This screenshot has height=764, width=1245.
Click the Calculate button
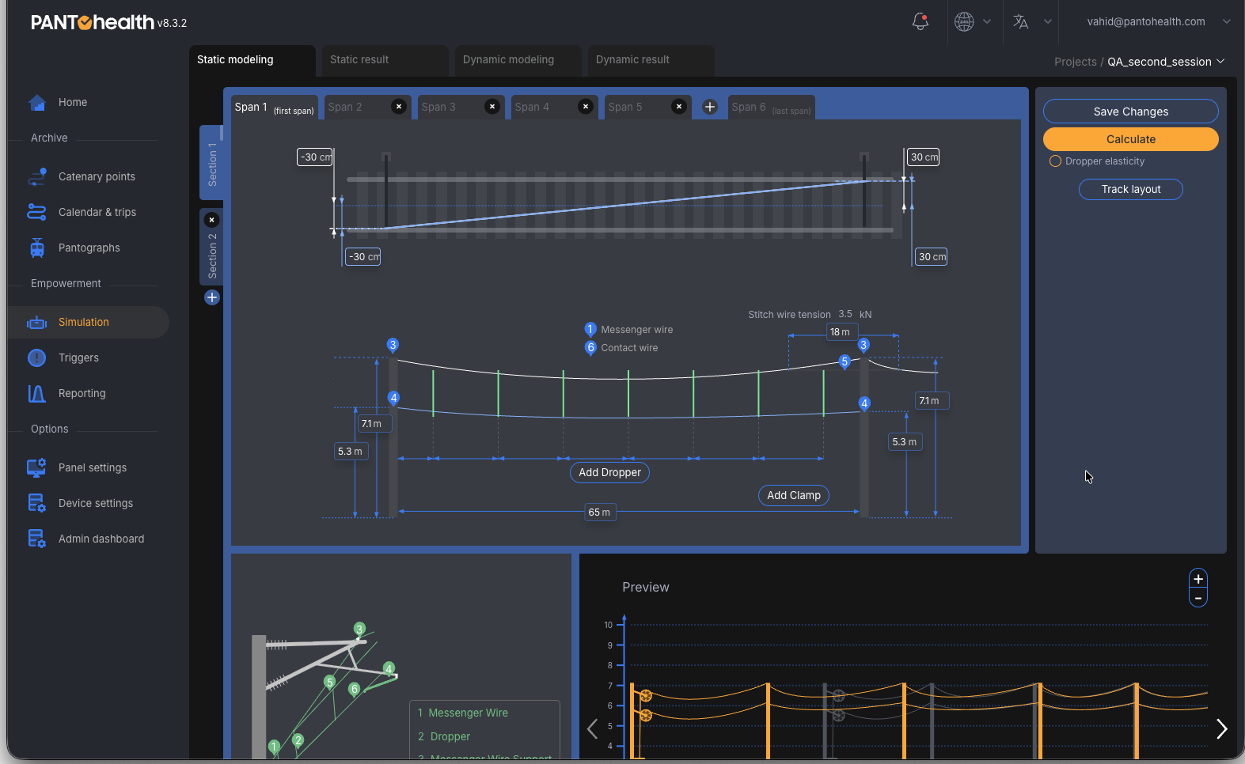pyautogui.click(x=1131, y=139)
